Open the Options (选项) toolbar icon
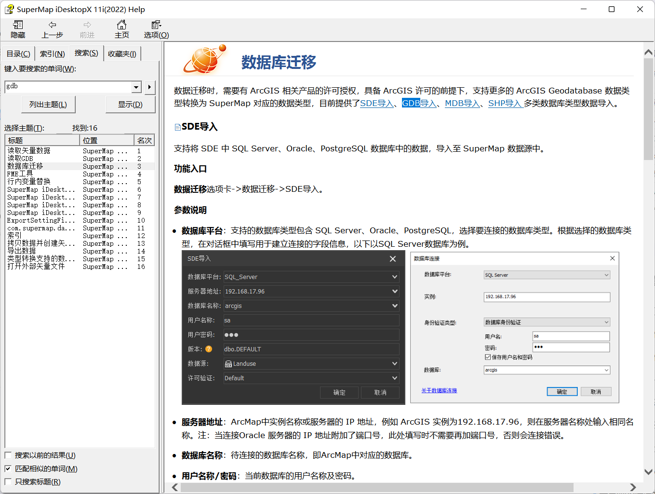The width and height of the screenshot is (655, 494). 156,29
